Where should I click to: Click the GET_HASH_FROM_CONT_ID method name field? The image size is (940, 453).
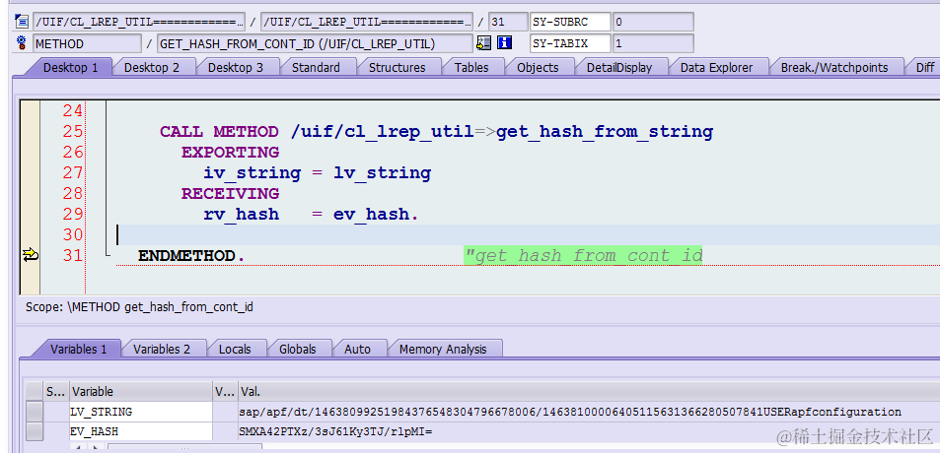click(x=315, y=43)
